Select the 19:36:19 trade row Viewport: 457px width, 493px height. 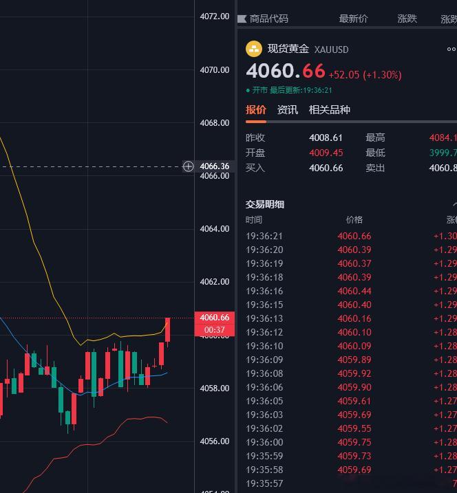[351, 263]
